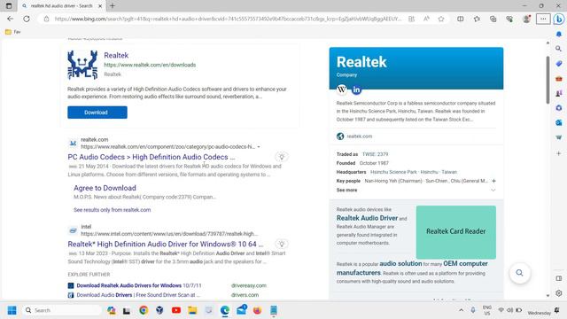Open the tab actions menu icon

[x=9, y=6]
